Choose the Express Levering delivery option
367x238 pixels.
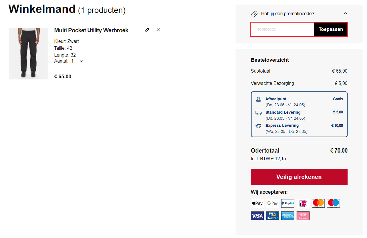tap(282, 125)
